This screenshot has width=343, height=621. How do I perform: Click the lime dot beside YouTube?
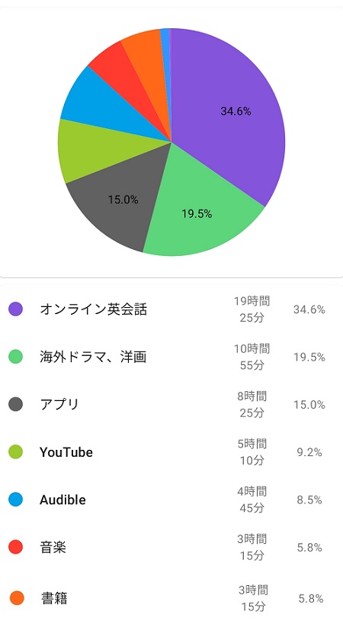pyautogui.click(x=15, y=452)
